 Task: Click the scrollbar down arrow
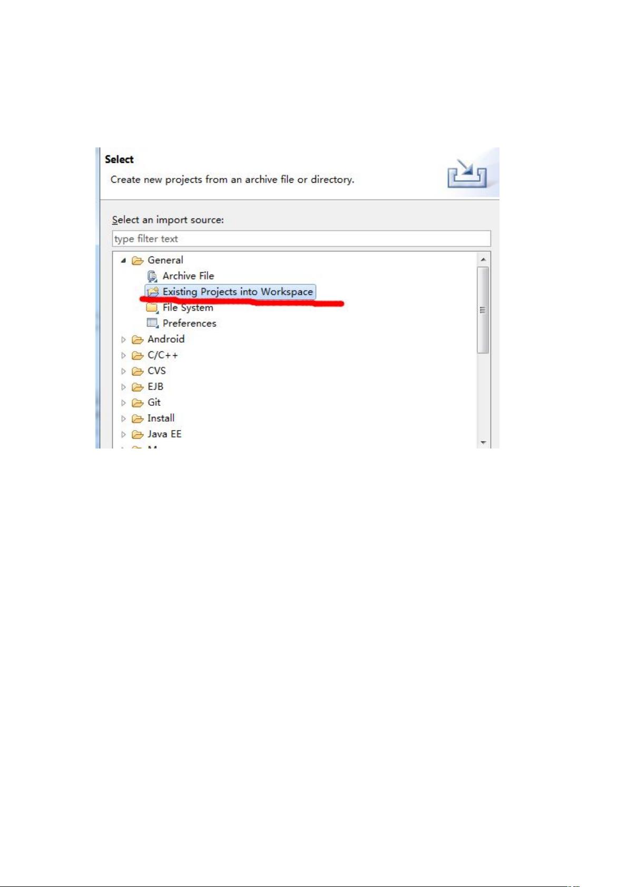[x=483, y=443]
